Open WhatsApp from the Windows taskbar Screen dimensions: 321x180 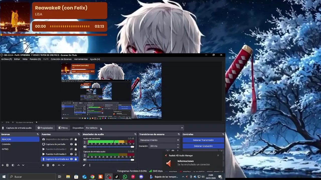coord(125,177)
